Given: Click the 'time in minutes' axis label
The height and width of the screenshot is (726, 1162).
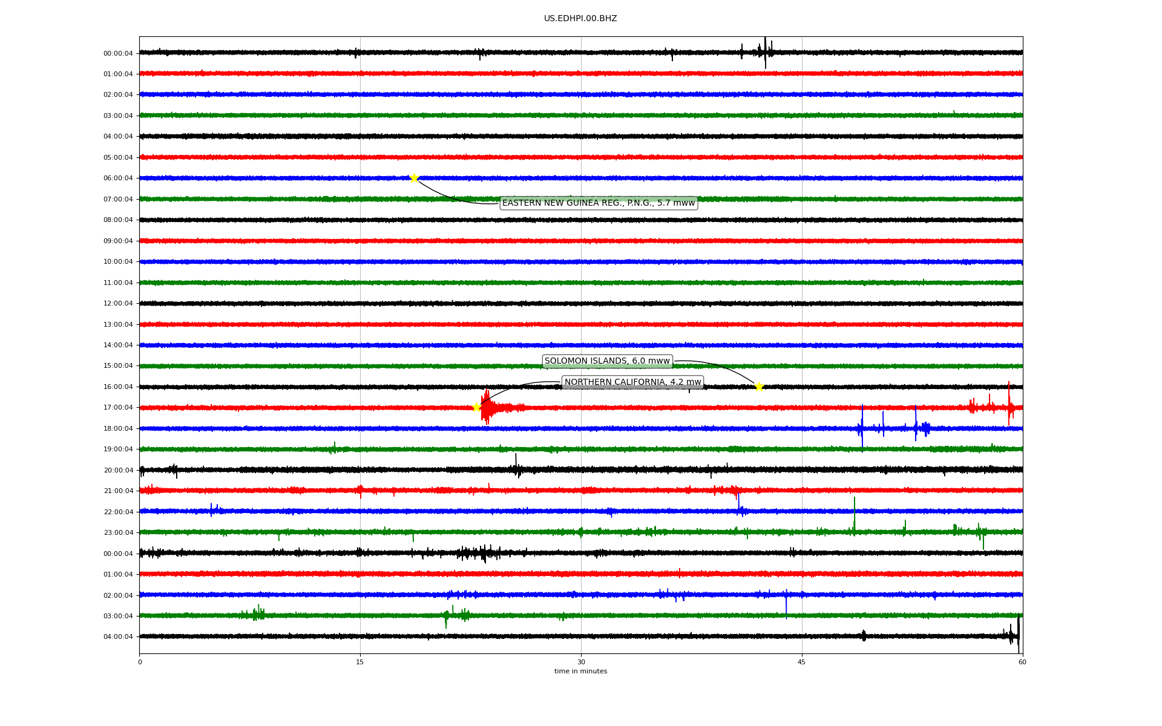Looking at the screenshot, I should pos(580,672).
